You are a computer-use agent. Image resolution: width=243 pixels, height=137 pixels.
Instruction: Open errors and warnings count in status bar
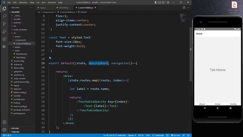pyautogui.click(x=7, y=135)
